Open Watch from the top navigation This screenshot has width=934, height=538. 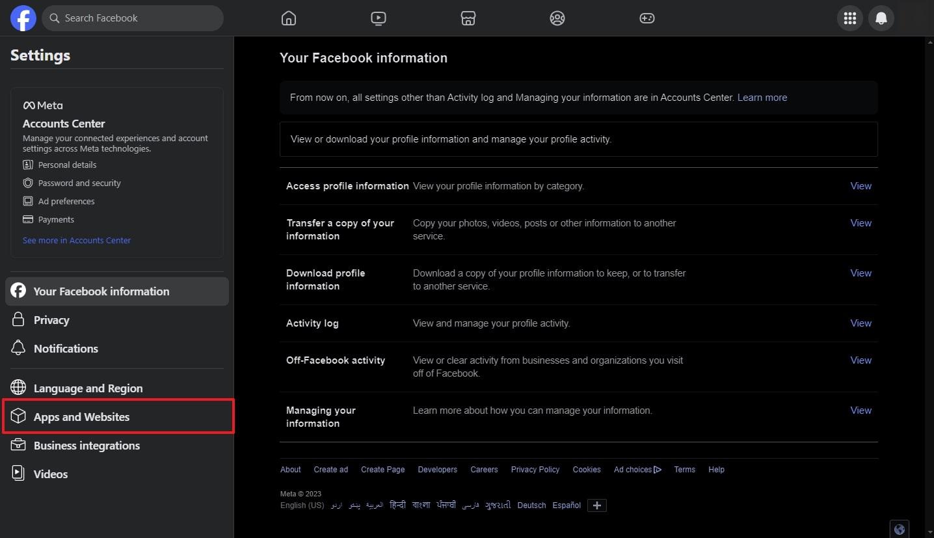pos(378,18)
